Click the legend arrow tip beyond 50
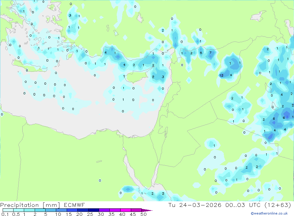The width and height of the screenshot is (294, 216). pyautogui.click(x=147, y=210)
